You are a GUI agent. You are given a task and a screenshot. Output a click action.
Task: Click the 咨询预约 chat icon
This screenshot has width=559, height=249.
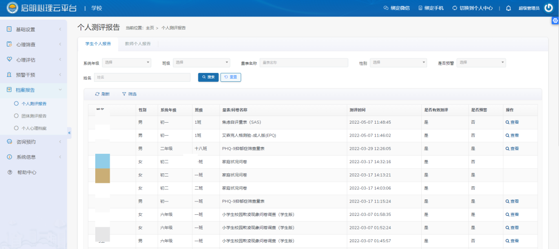pyautogui.click(x=9, y=142)
